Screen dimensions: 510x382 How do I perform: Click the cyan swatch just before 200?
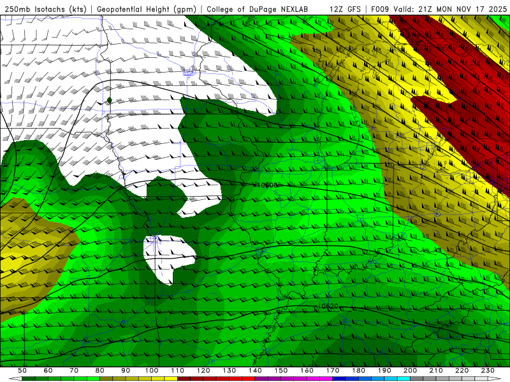click(404, 379)
